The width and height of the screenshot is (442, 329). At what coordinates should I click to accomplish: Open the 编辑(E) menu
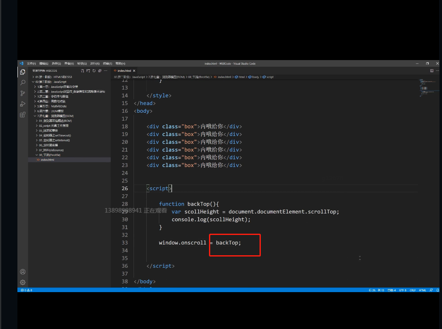[44, 64]
